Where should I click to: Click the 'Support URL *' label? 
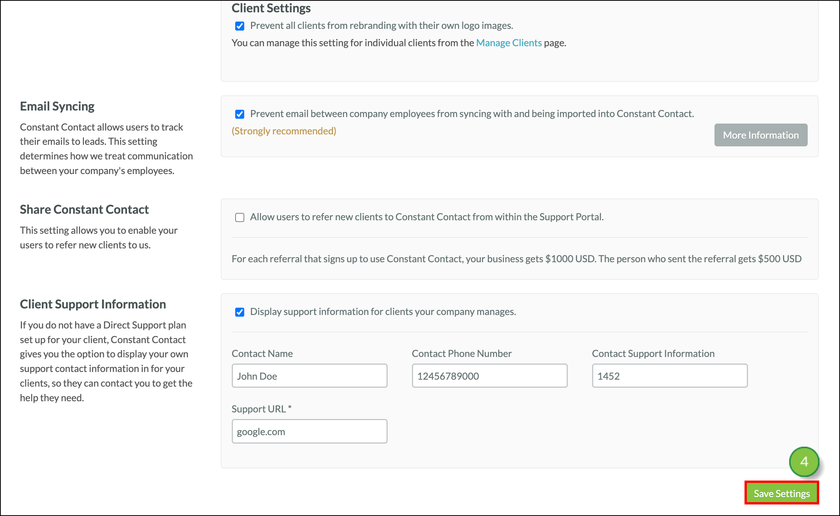262,409
